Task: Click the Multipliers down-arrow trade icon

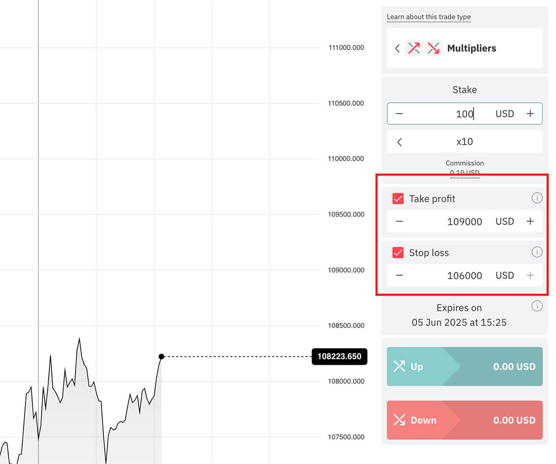Action: click(433, 48)
